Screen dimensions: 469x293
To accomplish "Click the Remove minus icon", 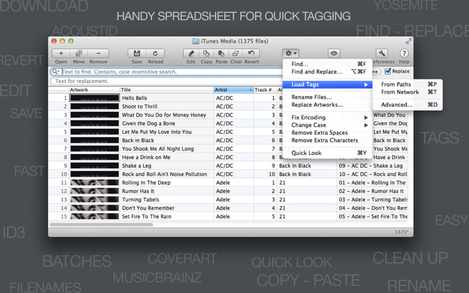I will 98,53.
